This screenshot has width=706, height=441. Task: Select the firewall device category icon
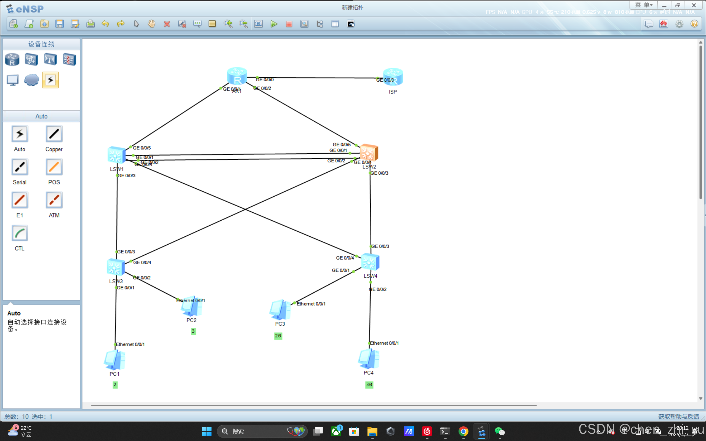point(70,60)
